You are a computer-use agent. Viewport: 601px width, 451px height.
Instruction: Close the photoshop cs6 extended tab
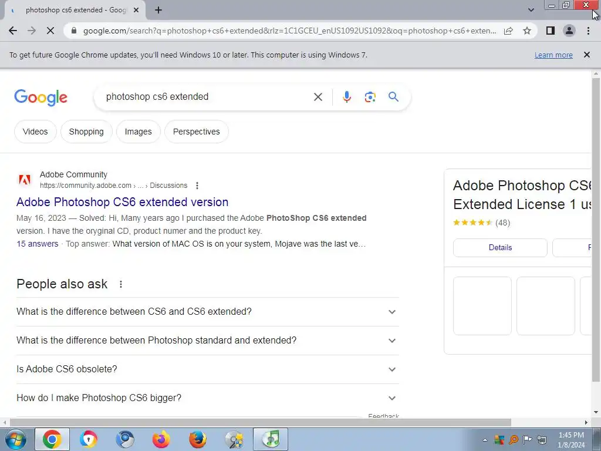[136, 11]
